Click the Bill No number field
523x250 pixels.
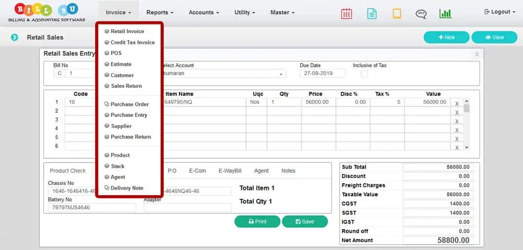pyautogui.click(x=81, y=74)
